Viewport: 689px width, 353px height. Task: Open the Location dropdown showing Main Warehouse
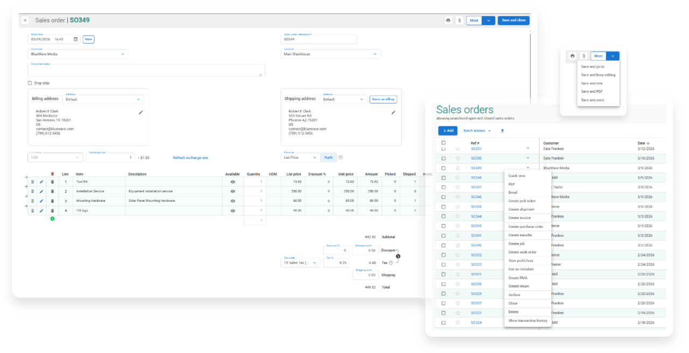(x=331, y=54)
